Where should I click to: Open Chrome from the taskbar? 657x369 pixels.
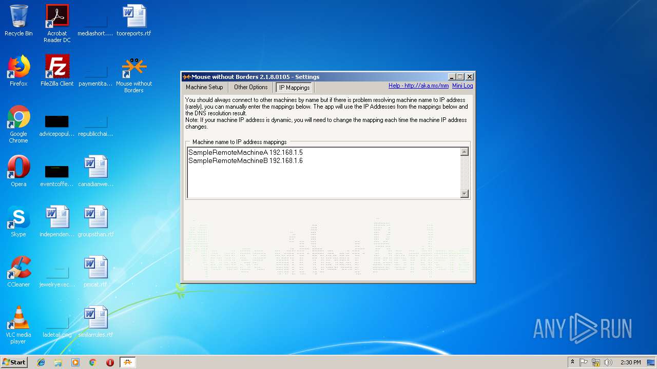93,362
